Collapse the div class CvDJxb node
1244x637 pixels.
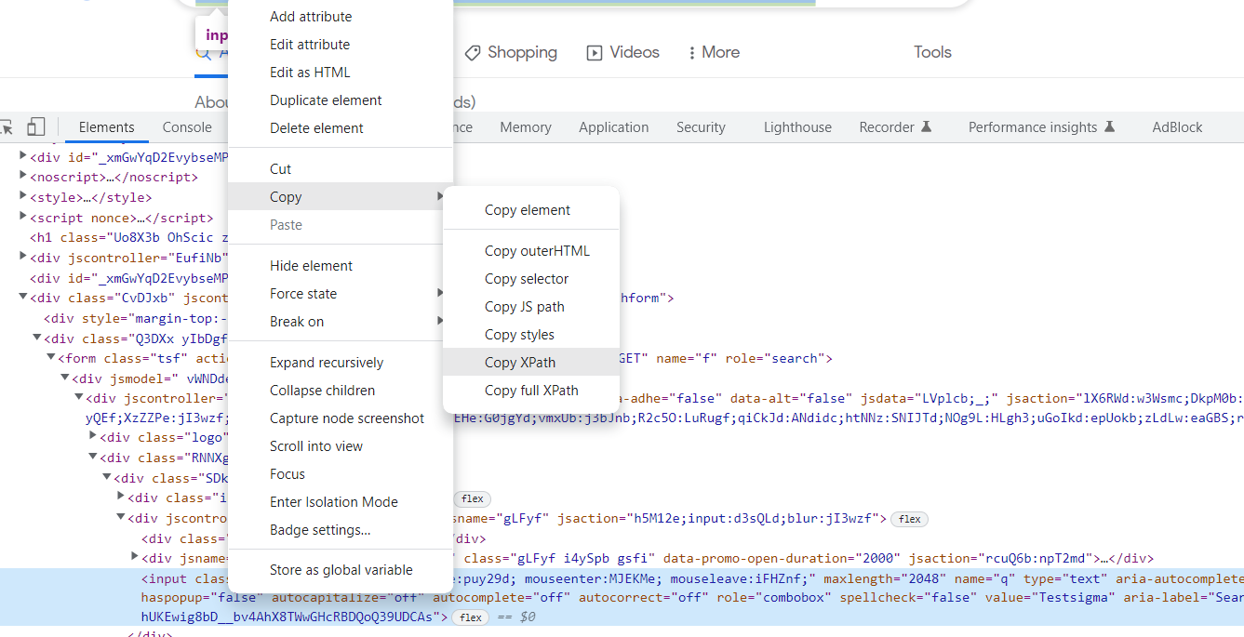click(x=23, y=299)
